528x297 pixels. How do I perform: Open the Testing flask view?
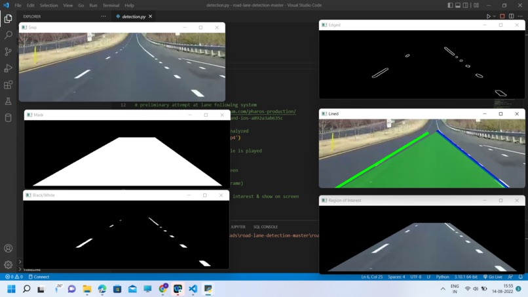[x=8, y=101]
